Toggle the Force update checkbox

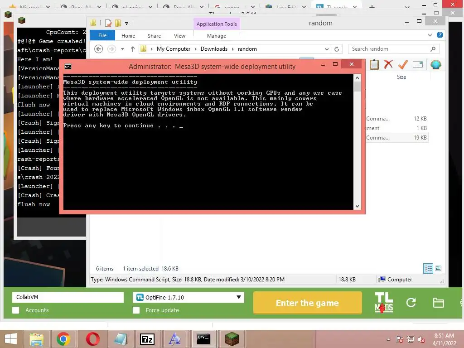136,310
